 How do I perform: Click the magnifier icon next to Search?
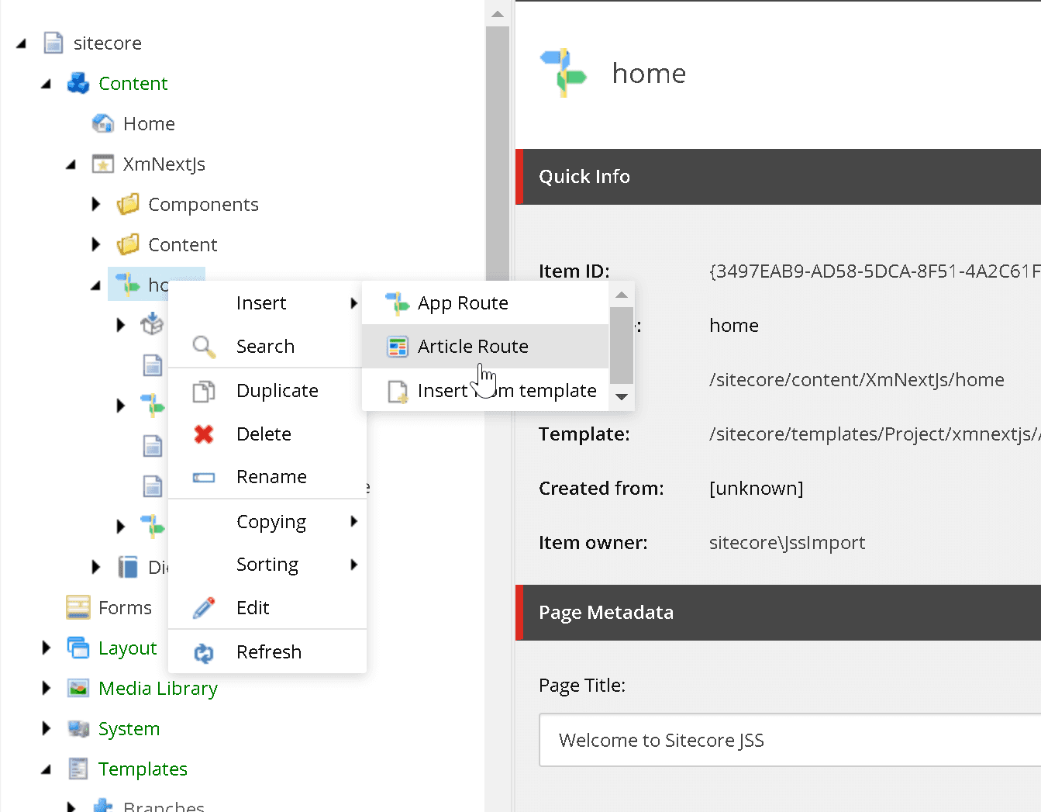(204, 347)
